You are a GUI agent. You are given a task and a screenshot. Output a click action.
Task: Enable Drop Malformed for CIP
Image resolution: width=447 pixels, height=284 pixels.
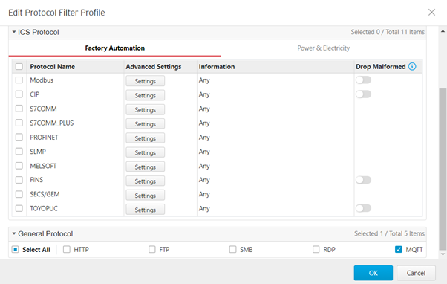[363, 94]
